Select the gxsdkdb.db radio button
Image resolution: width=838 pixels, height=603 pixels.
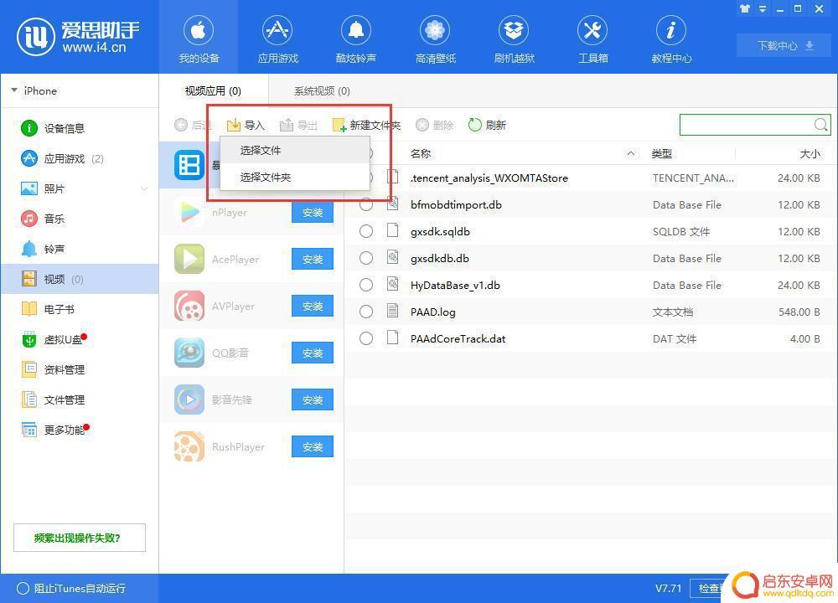[366, 258]
